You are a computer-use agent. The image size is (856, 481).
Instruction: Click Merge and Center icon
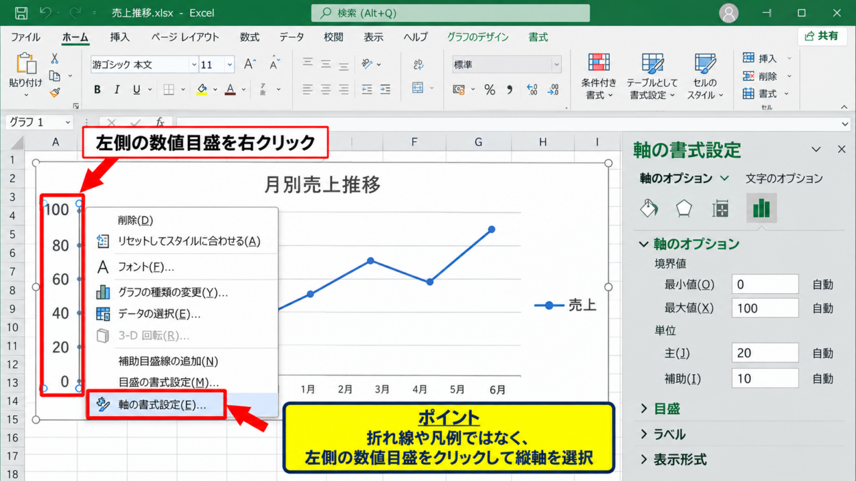pos(417,88)
